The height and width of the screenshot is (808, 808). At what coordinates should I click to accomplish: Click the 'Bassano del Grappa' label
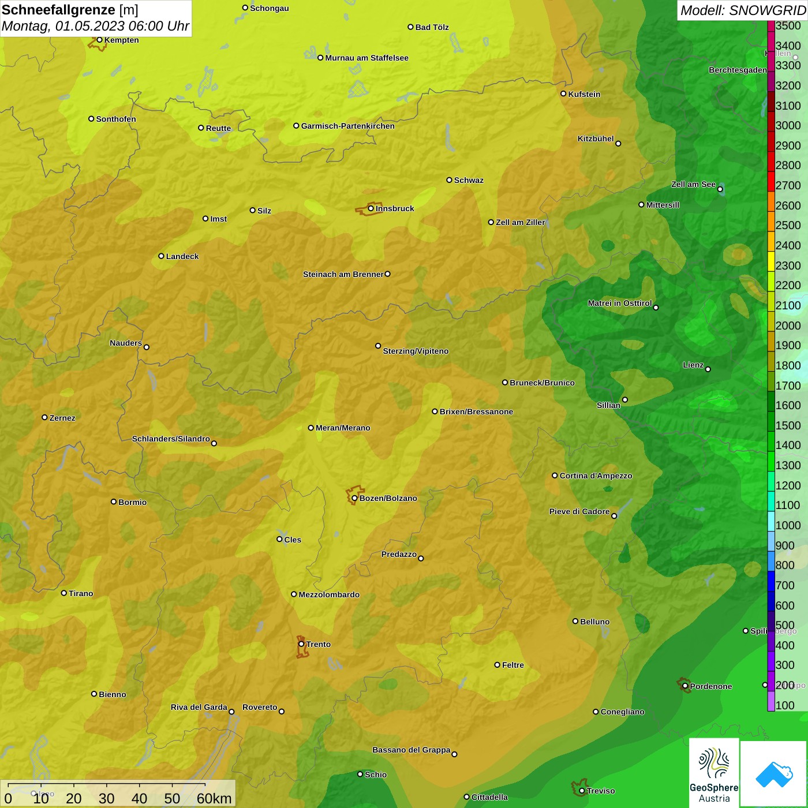pos(412,750)
